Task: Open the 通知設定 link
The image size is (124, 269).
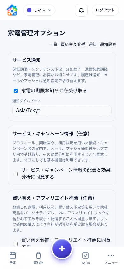Action: pyautogui.click(x=108, y=44)
